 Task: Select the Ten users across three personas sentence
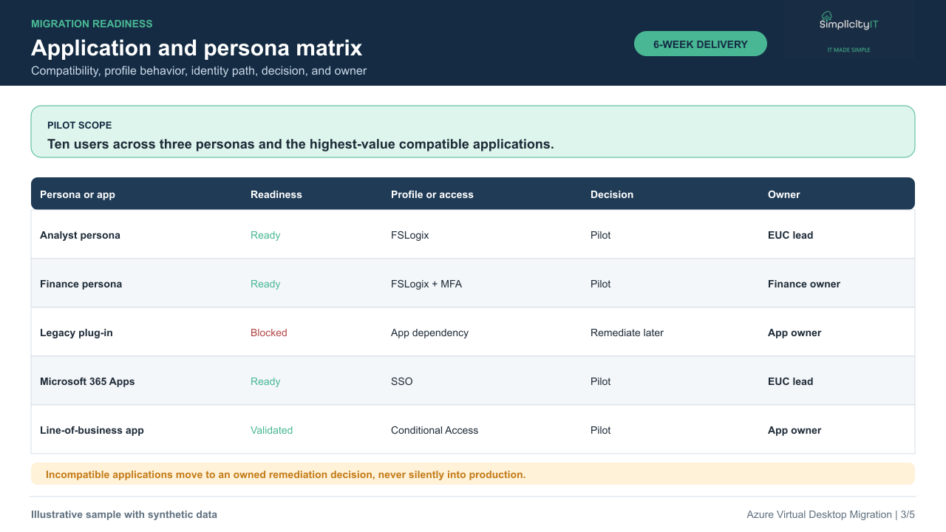pos(301,144)
